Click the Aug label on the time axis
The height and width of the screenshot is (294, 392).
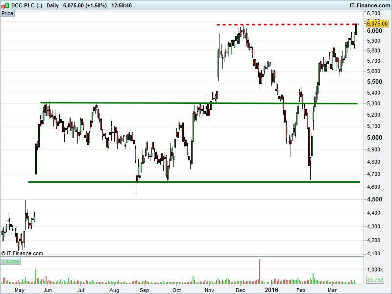(x=114, y=290)
